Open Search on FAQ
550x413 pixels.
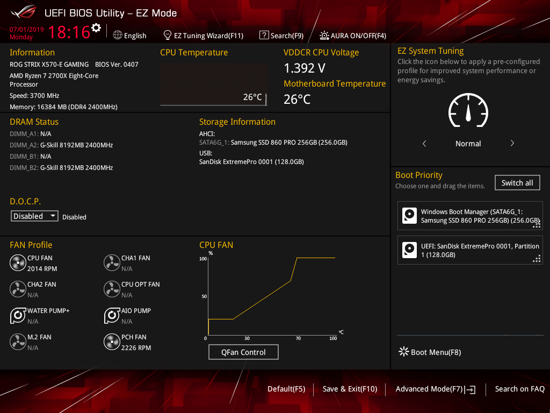point(519,389)
